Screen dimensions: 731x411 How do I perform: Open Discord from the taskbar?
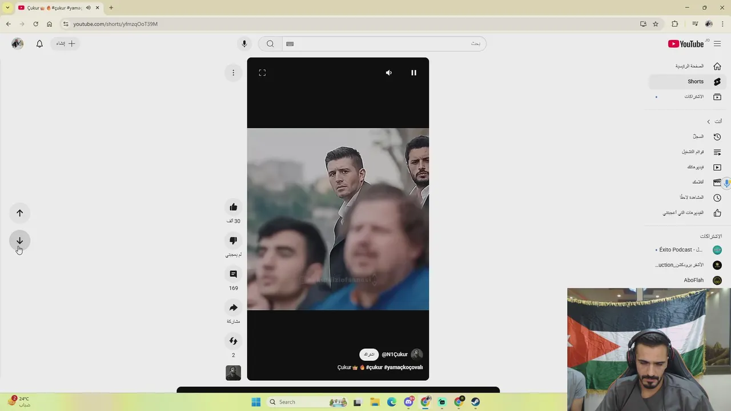coord(408,402)
